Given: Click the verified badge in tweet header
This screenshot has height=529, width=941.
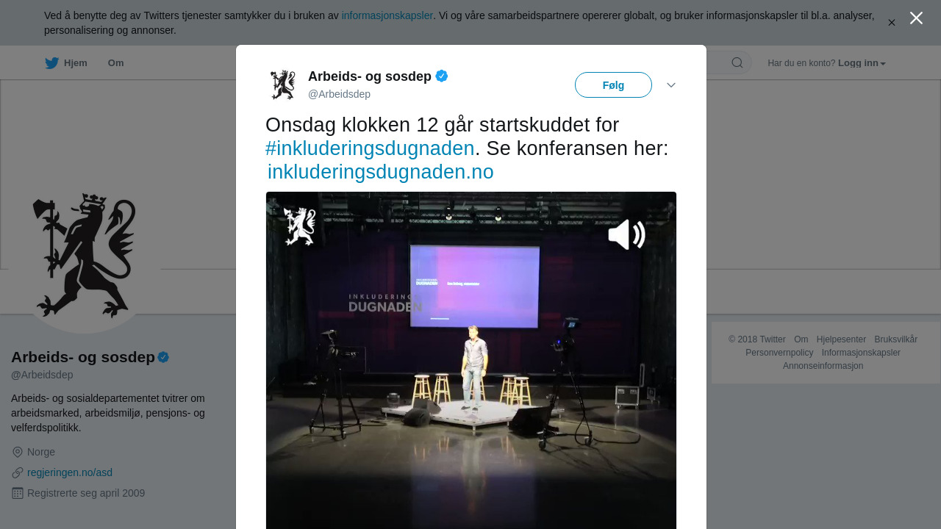Looking at the screenshot, I should point(442,76).
